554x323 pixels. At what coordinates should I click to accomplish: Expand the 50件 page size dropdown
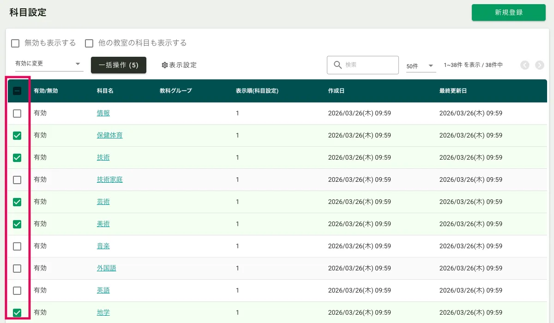[421, 66]
